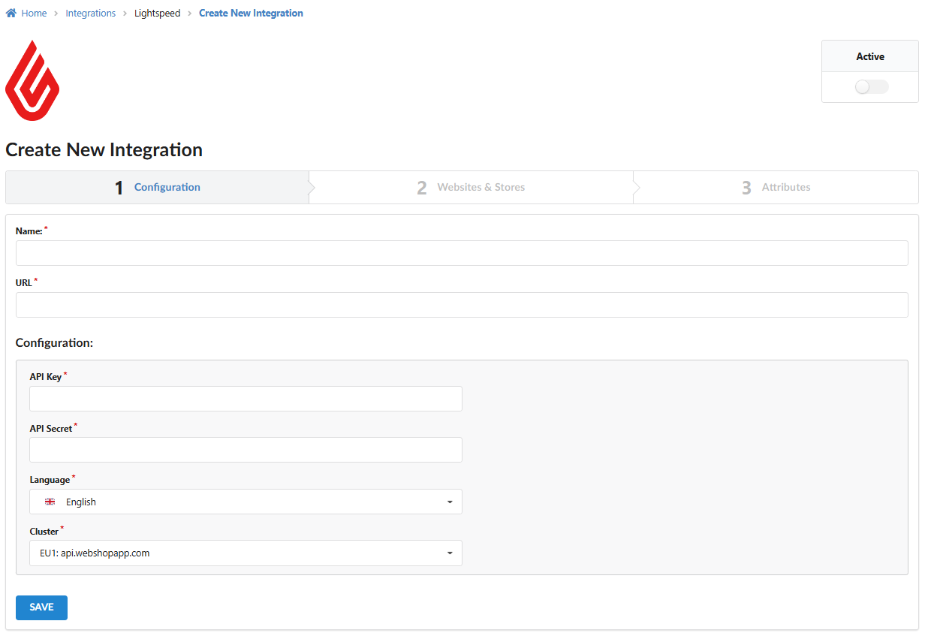The image size is (925, 636).
Task: Open the Home breadcrumb link
Action: [34, 14]
